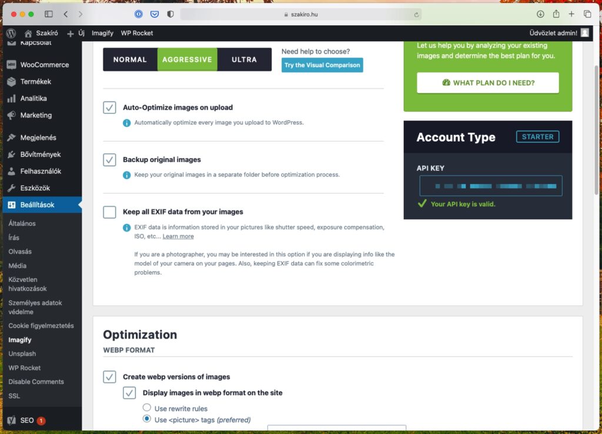Enable Keep all EXIF data checkbox
Viewport: 602px width, 434px height.
click(109, 212)
